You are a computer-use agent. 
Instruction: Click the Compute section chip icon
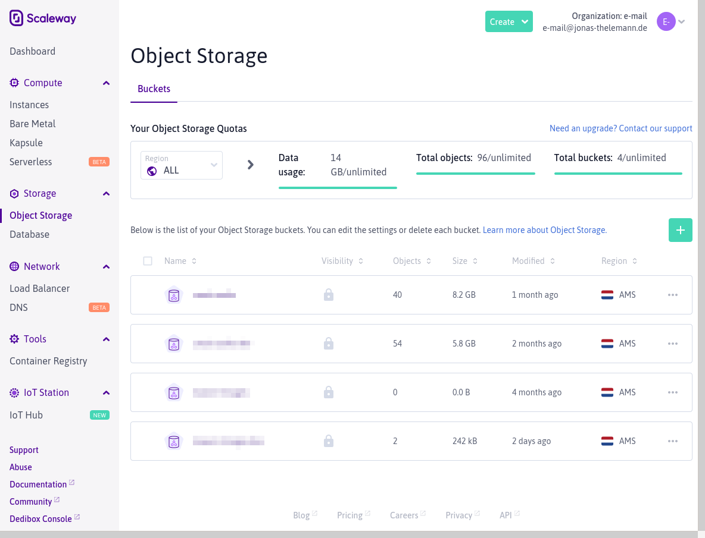tap(14, 83)
